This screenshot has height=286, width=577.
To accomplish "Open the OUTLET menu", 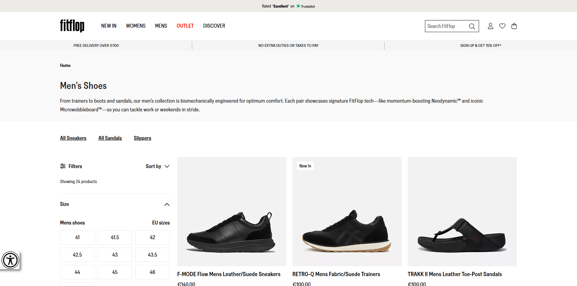I will pos(185,26).
